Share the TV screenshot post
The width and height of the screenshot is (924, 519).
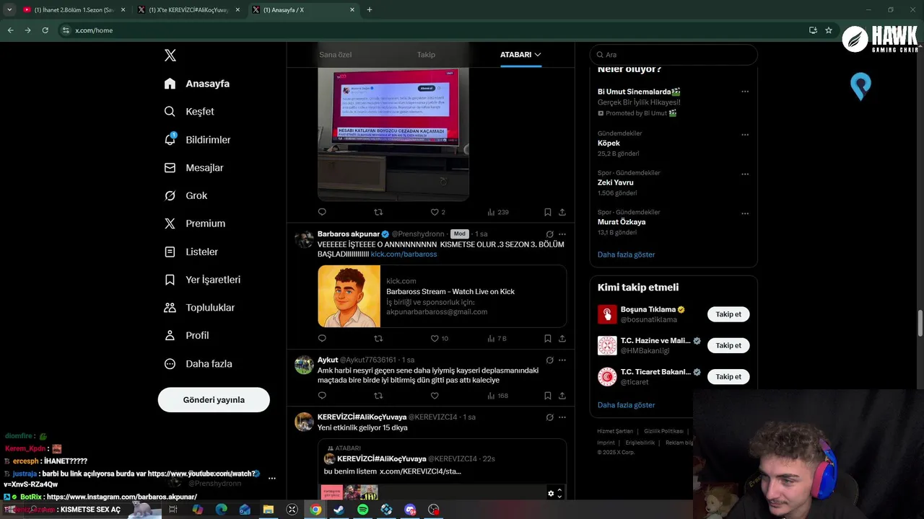pos(562,212)
